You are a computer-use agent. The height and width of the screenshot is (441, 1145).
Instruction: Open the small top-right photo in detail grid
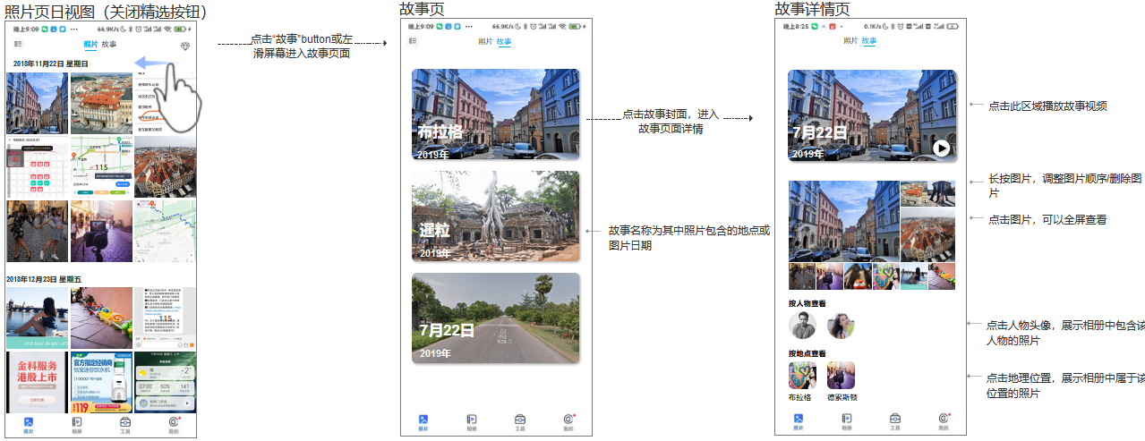(x=928, y=193)
